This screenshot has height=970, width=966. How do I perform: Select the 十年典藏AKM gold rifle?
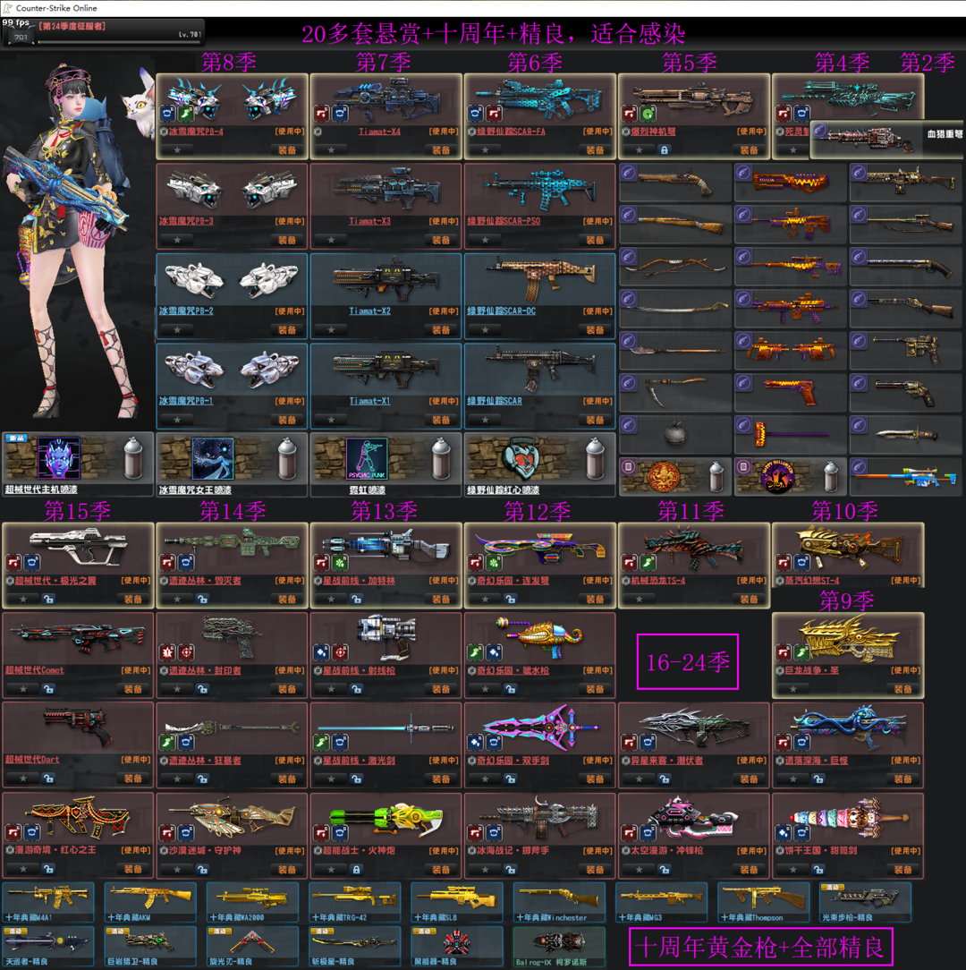click(150, 903)
